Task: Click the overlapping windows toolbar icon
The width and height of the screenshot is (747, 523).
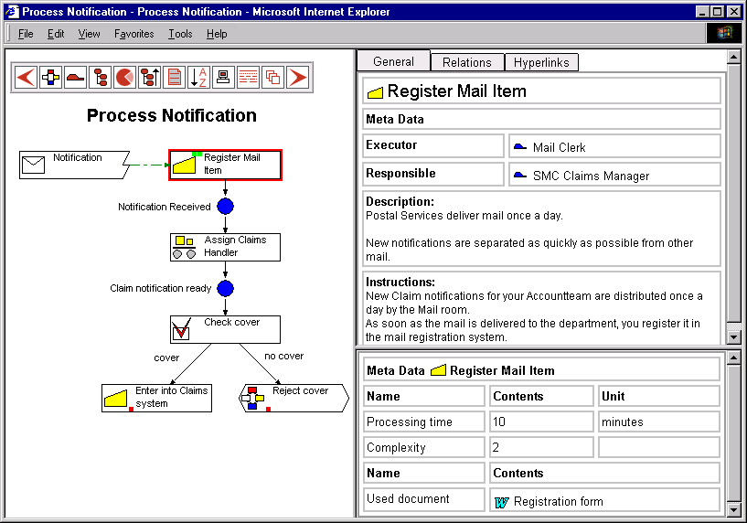Action: (272, 78)
